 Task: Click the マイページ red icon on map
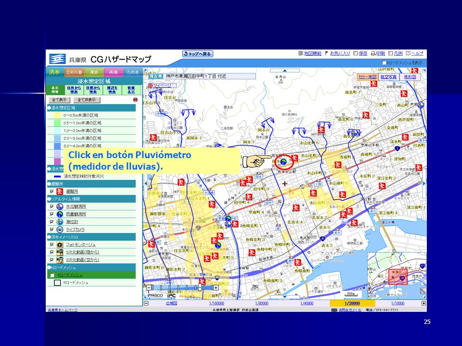click(x=151, y=86)
